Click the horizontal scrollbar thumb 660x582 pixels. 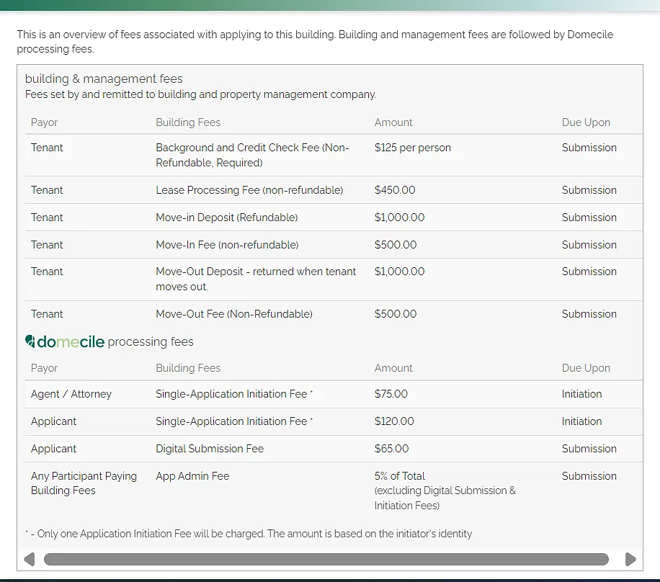pos(326,559)
